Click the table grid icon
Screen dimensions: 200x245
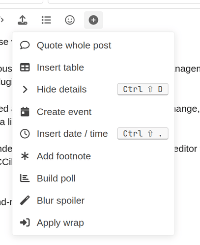click(25, 67)
